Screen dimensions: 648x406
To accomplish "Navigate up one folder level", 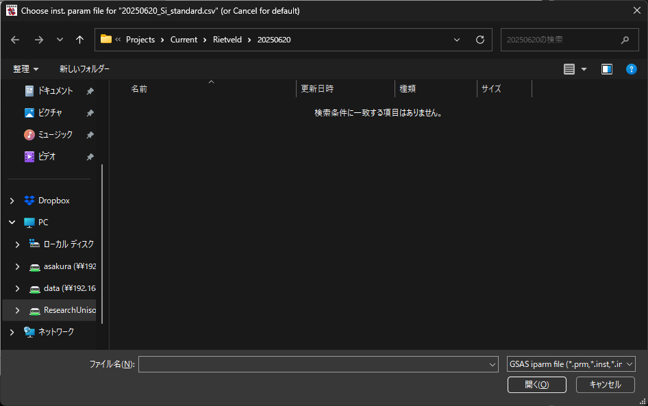I will click(79, 40).
